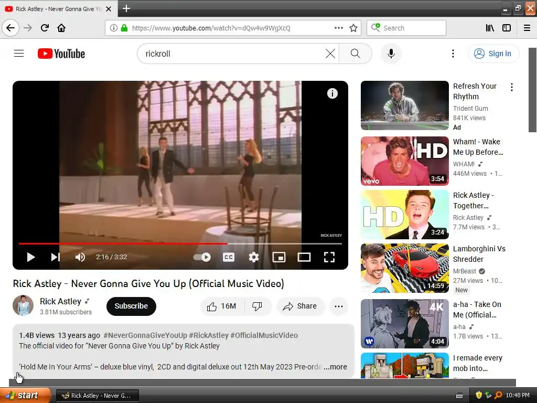This screenshot has width=537, height=403.
Task: Bookmark this page with star
Action: (353, 28)
